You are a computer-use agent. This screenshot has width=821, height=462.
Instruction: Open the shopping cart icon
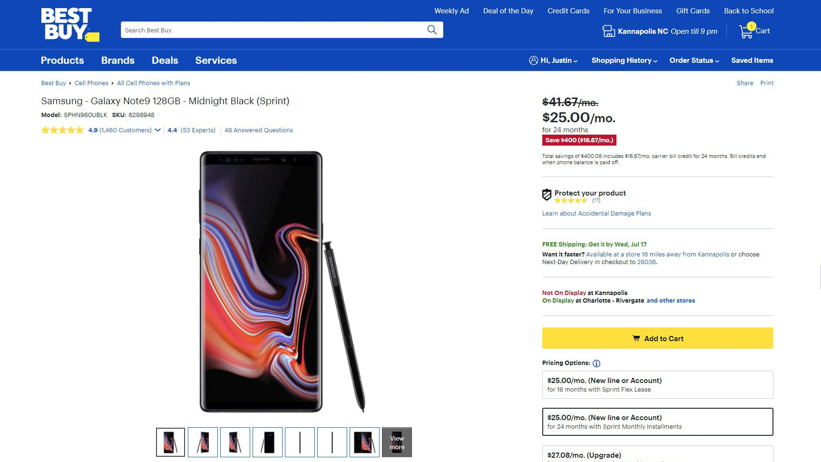coord(747,31)
